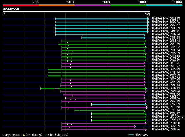The image size is (185, 137).
Task: Click the white AV442550 query sequence bar
Action: [76, 12]
